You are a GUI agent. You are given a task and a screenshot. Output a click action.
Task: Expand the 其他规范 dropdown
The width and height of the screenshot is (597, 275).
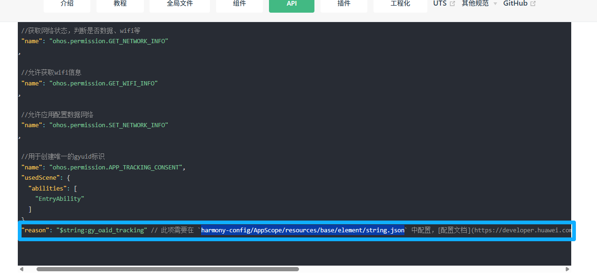(x=479, y=3)
